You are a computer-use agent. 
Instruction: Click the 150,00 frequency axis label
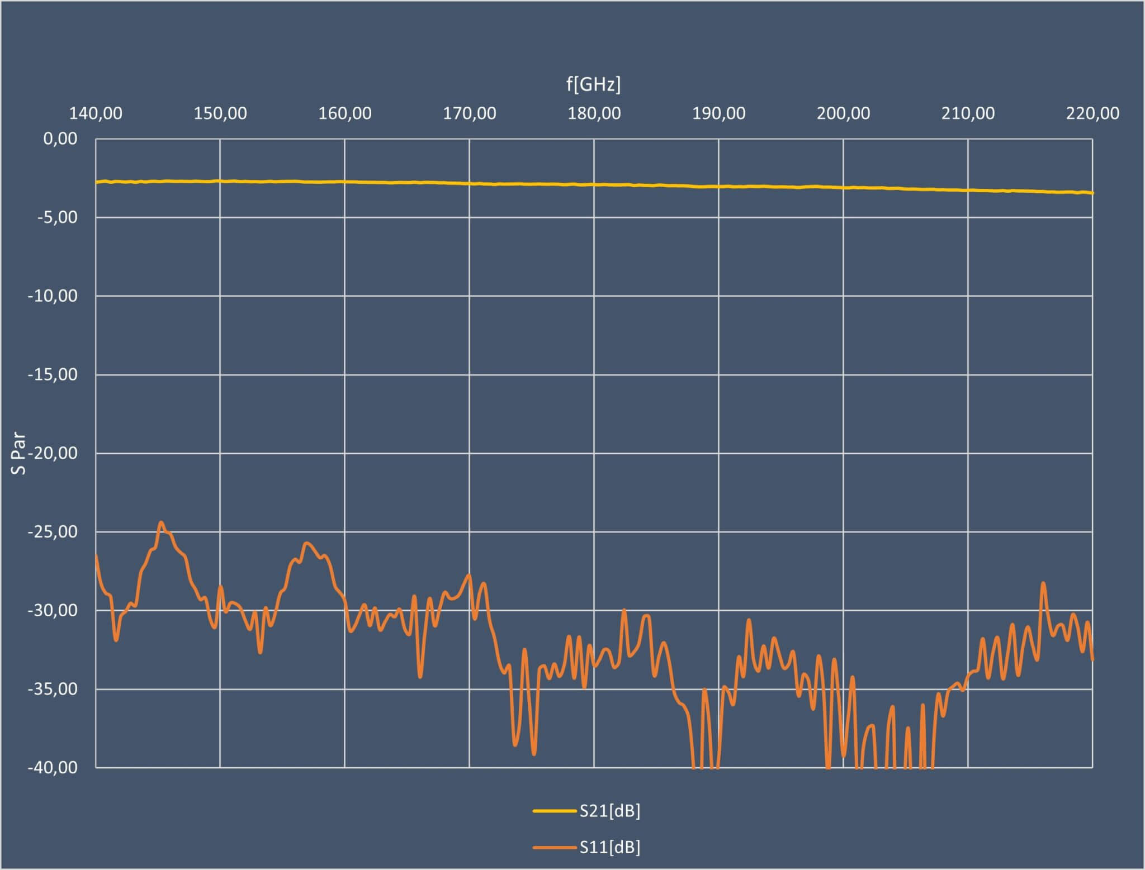220,113
